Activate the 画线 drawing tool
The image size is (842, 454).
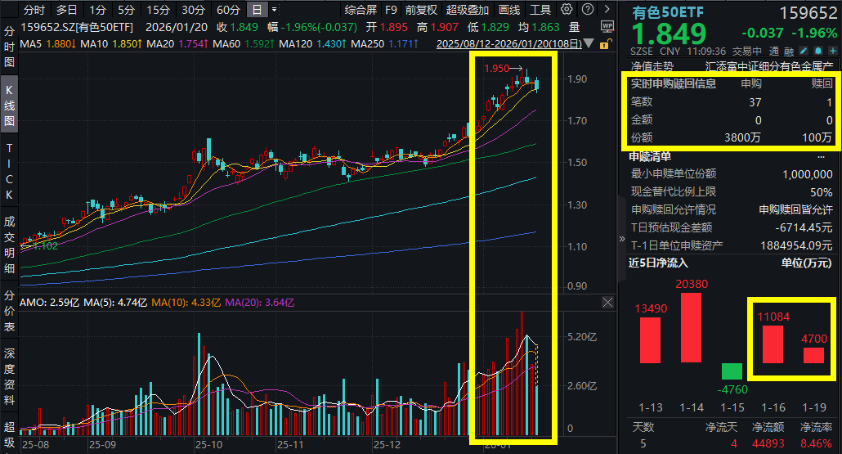coord(509,10)
